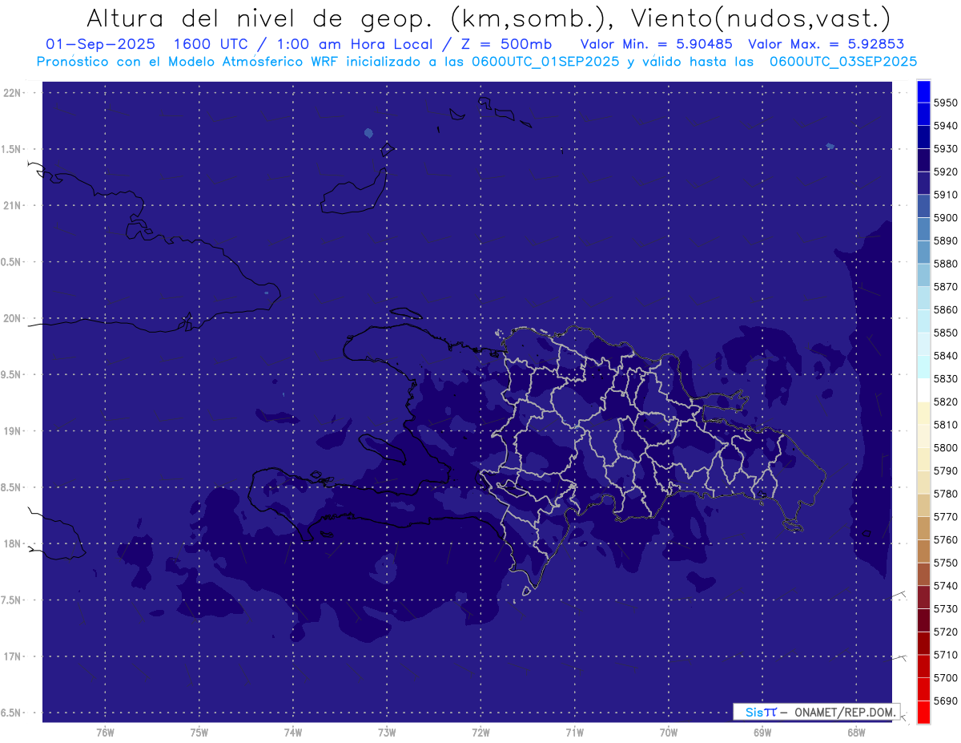Click the bright blue swatch above 5950
This screenshot has height=743, width=961.
tap(923, 91)
